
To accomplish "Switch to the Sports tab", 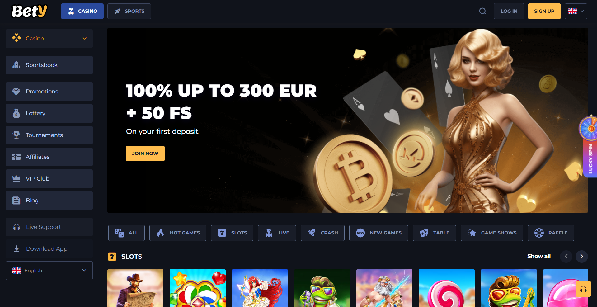I will coord(129,11).
